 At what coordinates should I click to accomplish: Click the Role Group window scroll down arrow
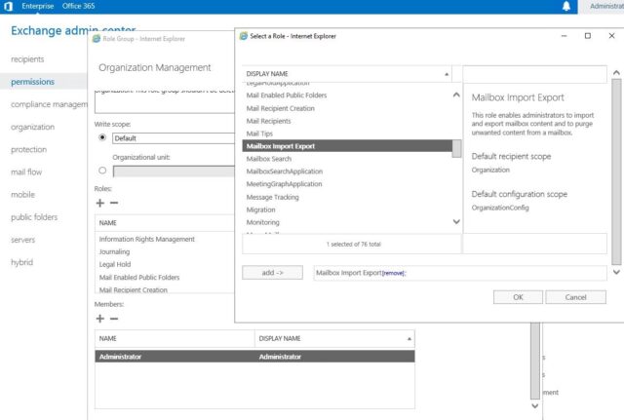[535, 405]
